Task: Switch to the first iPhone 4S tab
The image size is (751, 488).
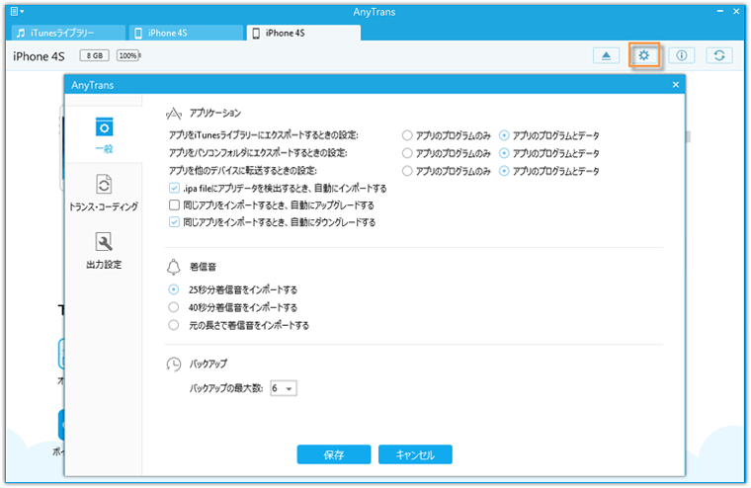Action: click(186, 33)
